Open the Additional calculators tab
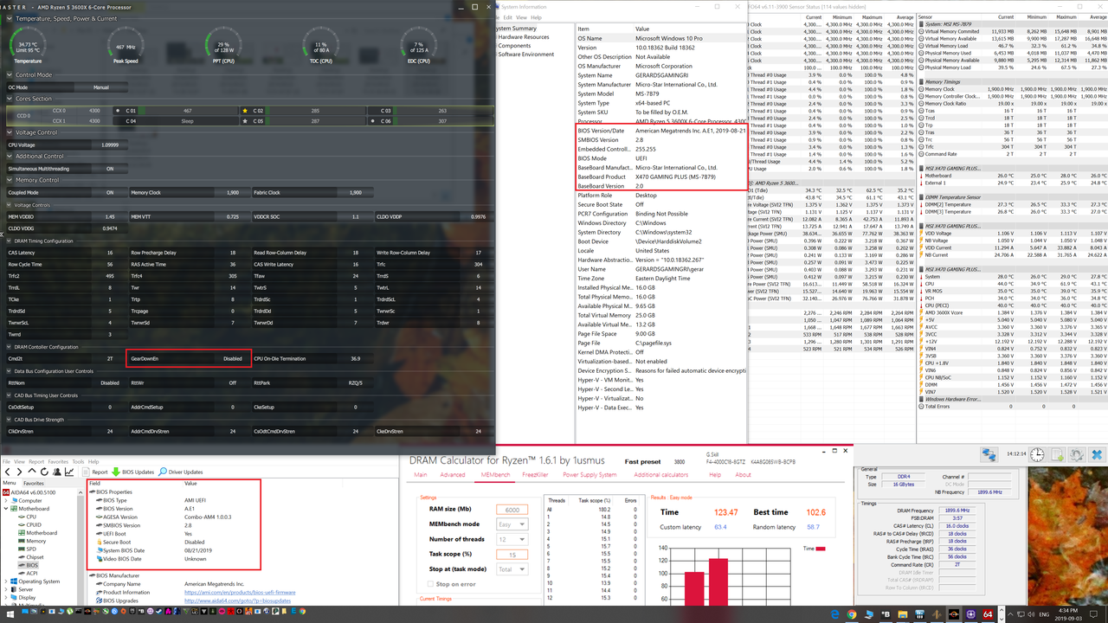Screen dimensions: 1108x623 coord(661,474)
